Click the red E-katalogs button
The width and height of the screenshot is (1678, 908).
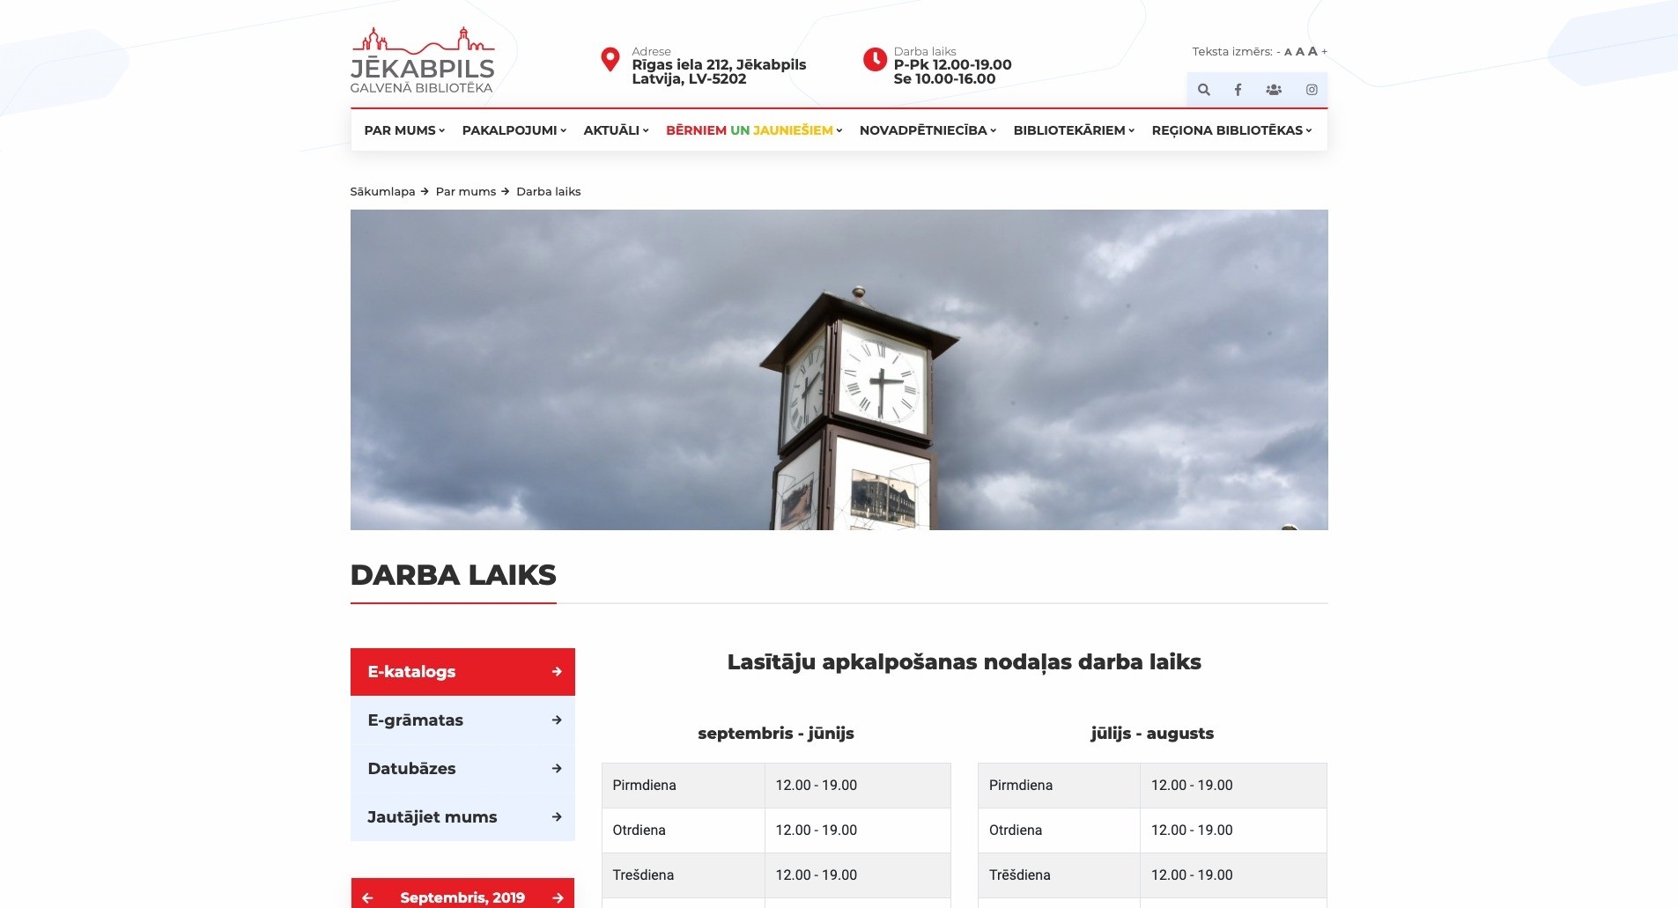pos(462,672)
